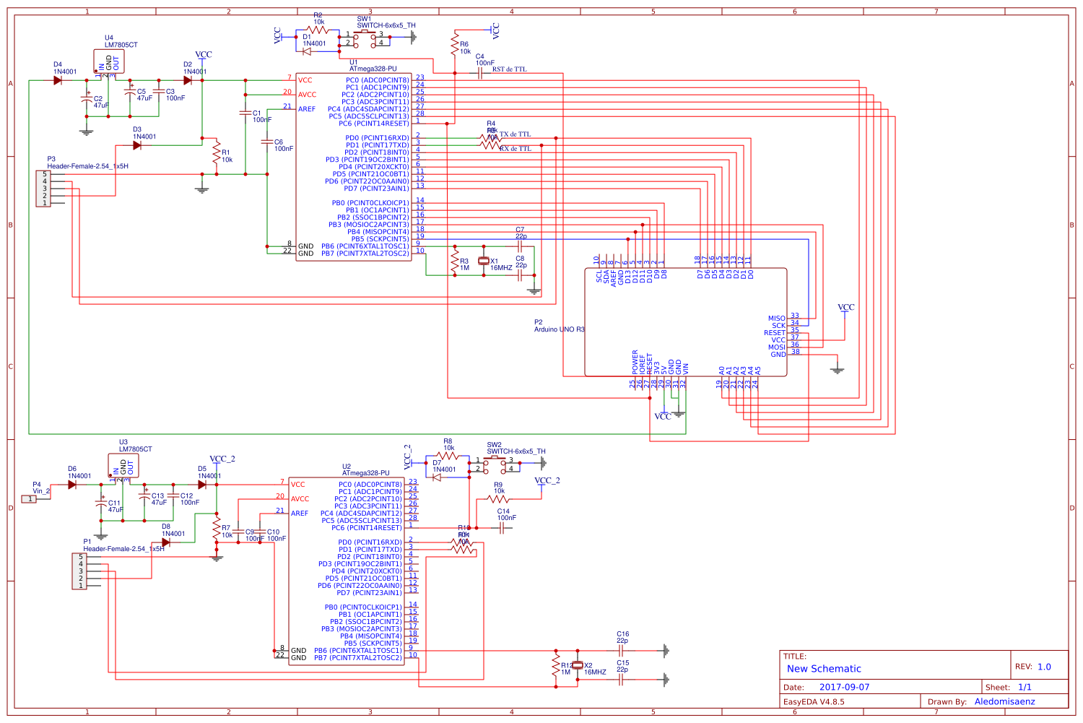Image resolution: width=1083 pixels, height=723 pixels.
Task: Select 'Aledomisaenz' drawn-by name
Action: coord(1004,701)
